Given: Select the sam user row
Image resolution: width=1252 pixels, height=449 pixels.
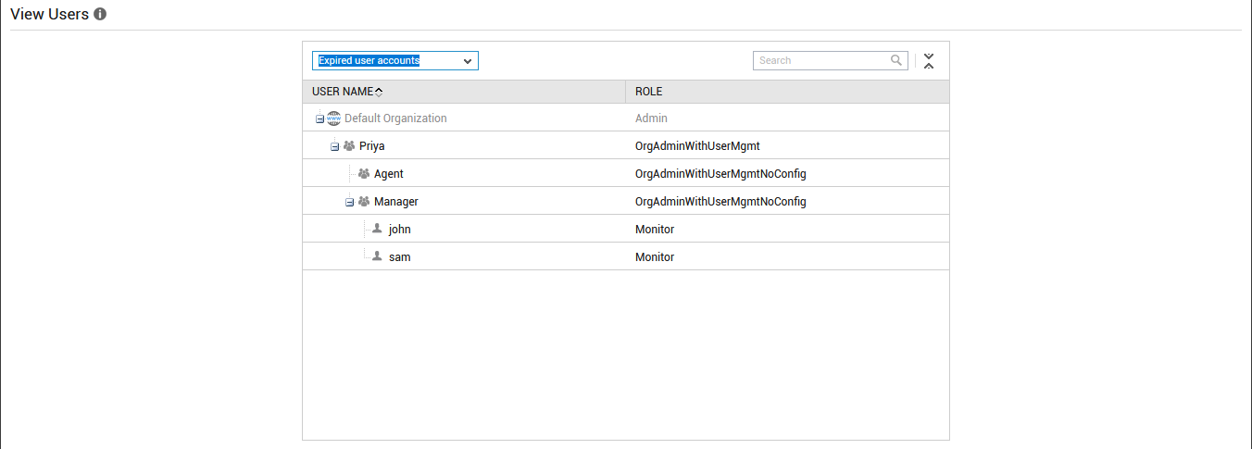Looking at the screenshot, I should [x=626, y=256].
